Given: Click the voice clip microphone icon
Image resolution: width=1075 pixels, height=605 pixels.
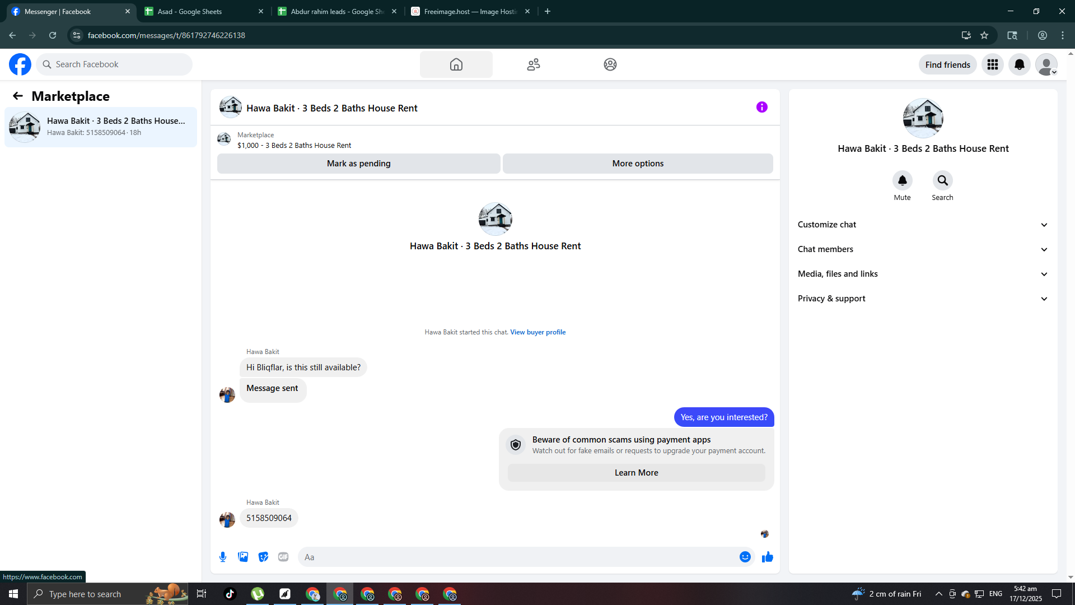Looking at the screenshot, I should (223, 557).
